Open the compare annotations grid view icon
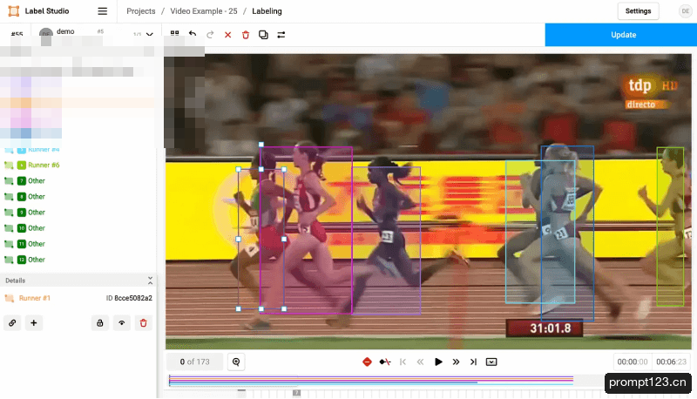Screen dimensions: 697x399 175,34
